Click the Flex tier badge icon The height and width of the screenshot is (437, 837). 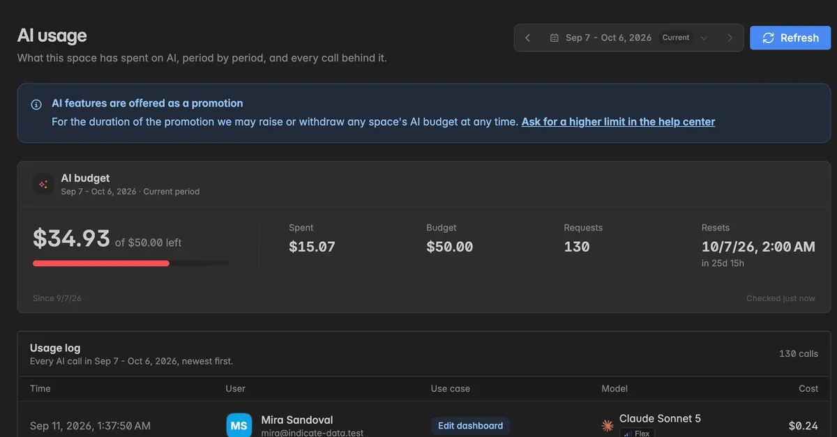[627, 434]
